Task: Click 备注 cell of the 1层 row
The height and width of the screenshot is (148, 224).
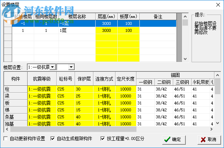Action: tap(158, 30)
